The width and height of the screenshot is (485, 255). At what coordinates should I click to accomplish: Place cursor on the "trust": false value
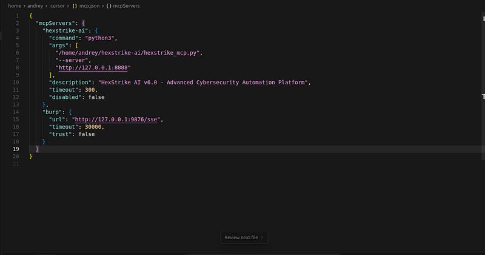point(87,134)
